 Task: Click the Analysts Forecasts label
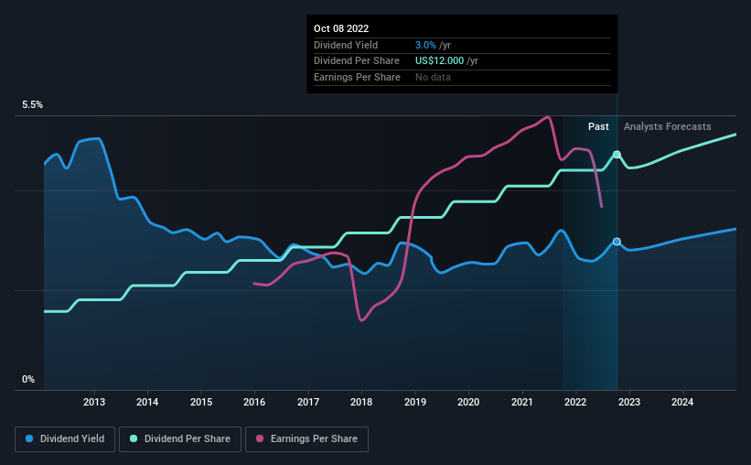click(667, 126)
